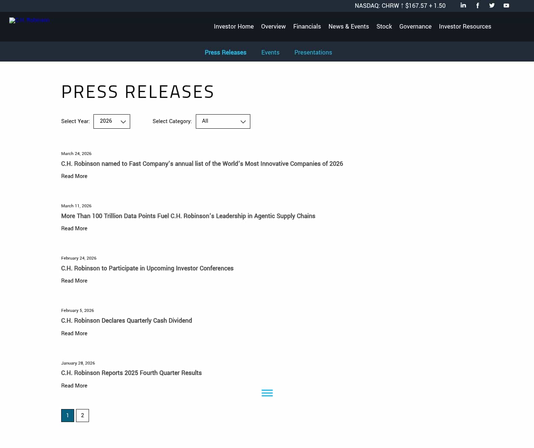
Task: Click the hamburger menu icon
Action: (x=267, y=393)
